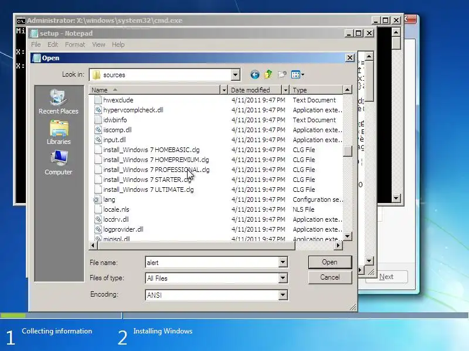Open Notepad File menu

(x=36, y=44)
